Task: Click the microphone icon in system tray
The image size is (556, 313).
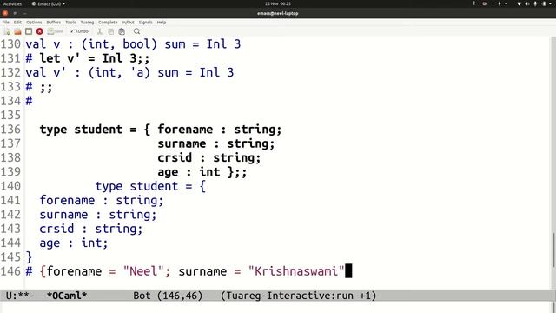Action: point(535,3)
